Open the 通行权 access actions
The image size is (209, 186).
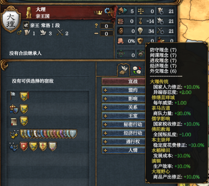tap(123, 142)
